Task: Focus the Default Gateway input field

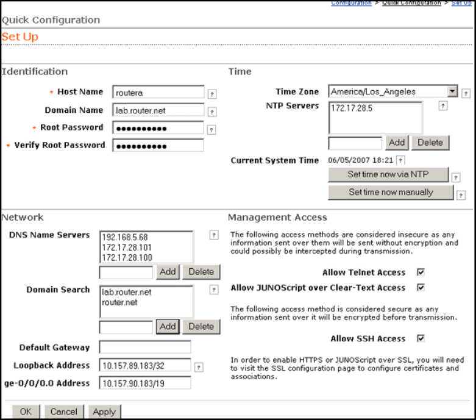Action: 145,347
